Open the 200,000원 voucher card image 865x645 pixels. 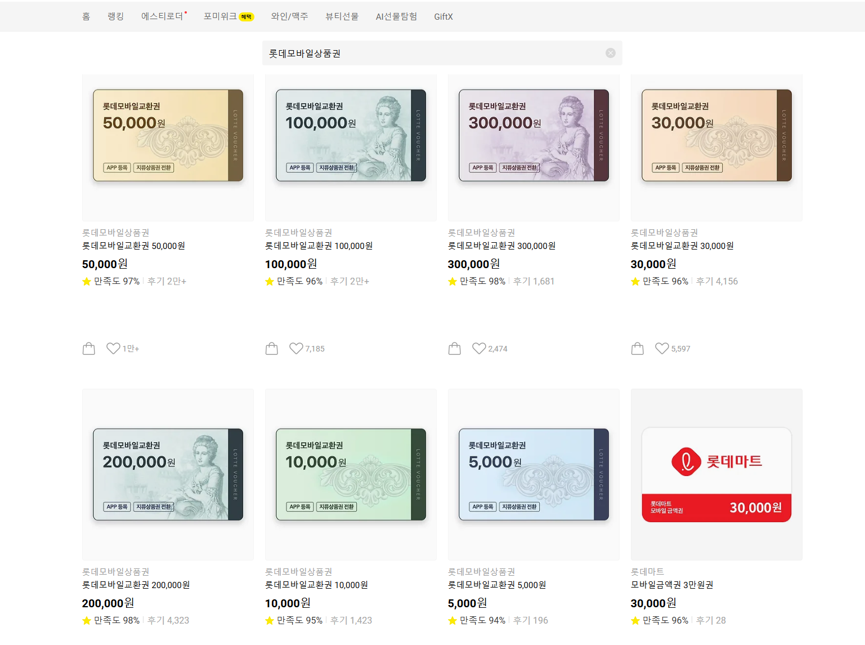[x=168, y=474]
